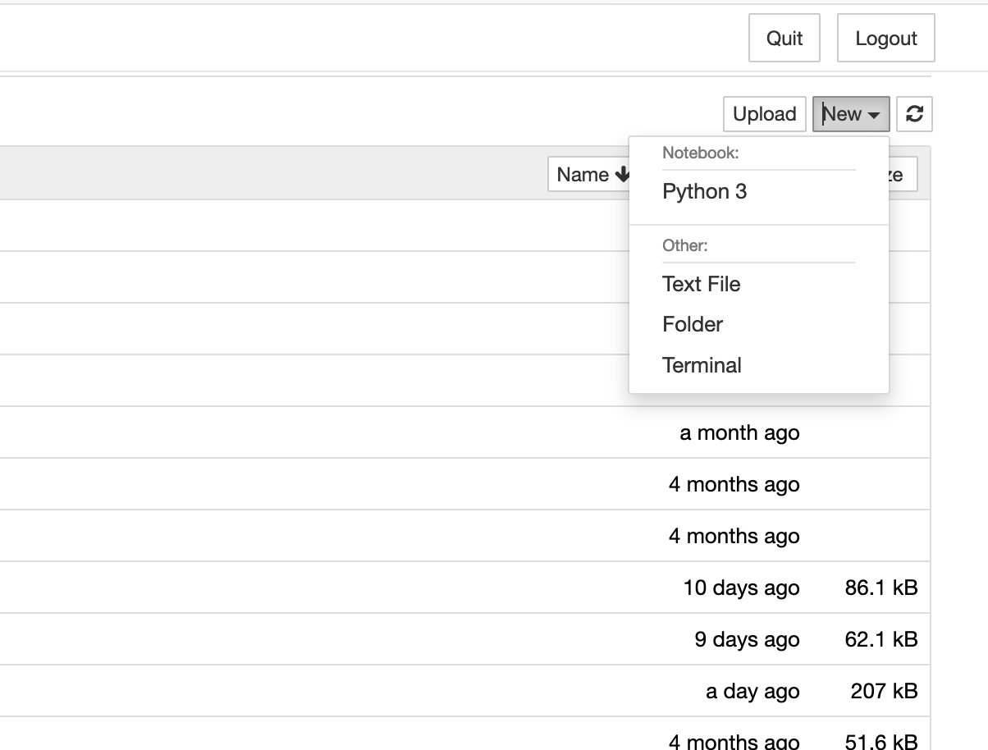Click the Quit button
The height and width of the screenshot is (750, 988).
point(784,37)
